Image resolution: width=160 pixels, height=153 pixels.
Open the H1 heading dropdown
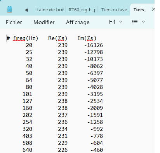pos(116,22)
